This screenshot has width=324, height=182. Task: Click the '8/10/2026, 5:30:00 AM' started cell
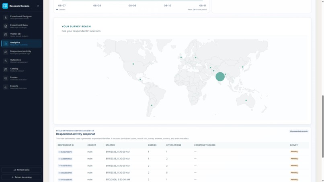(x=117, y=180)
